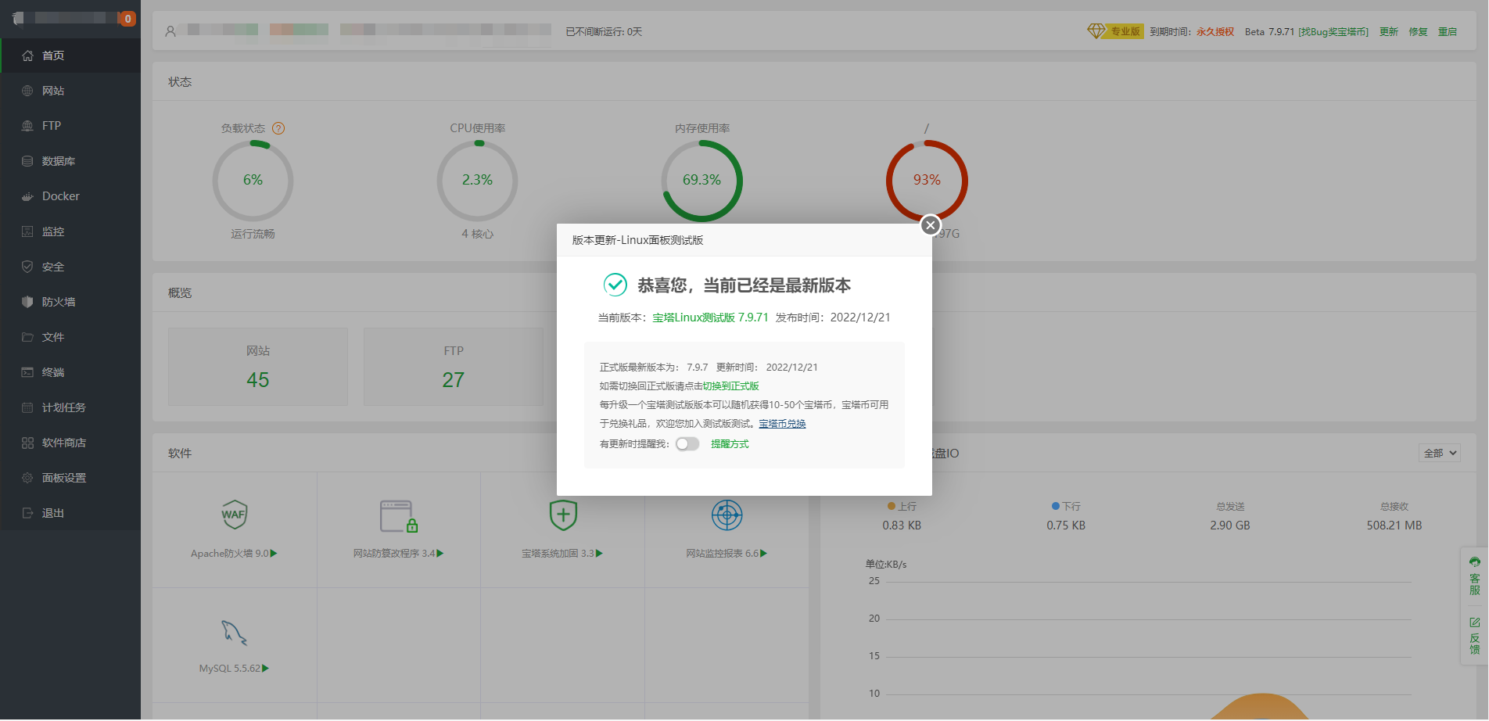Click the 宝塔币兑换 link

point(782,424)
